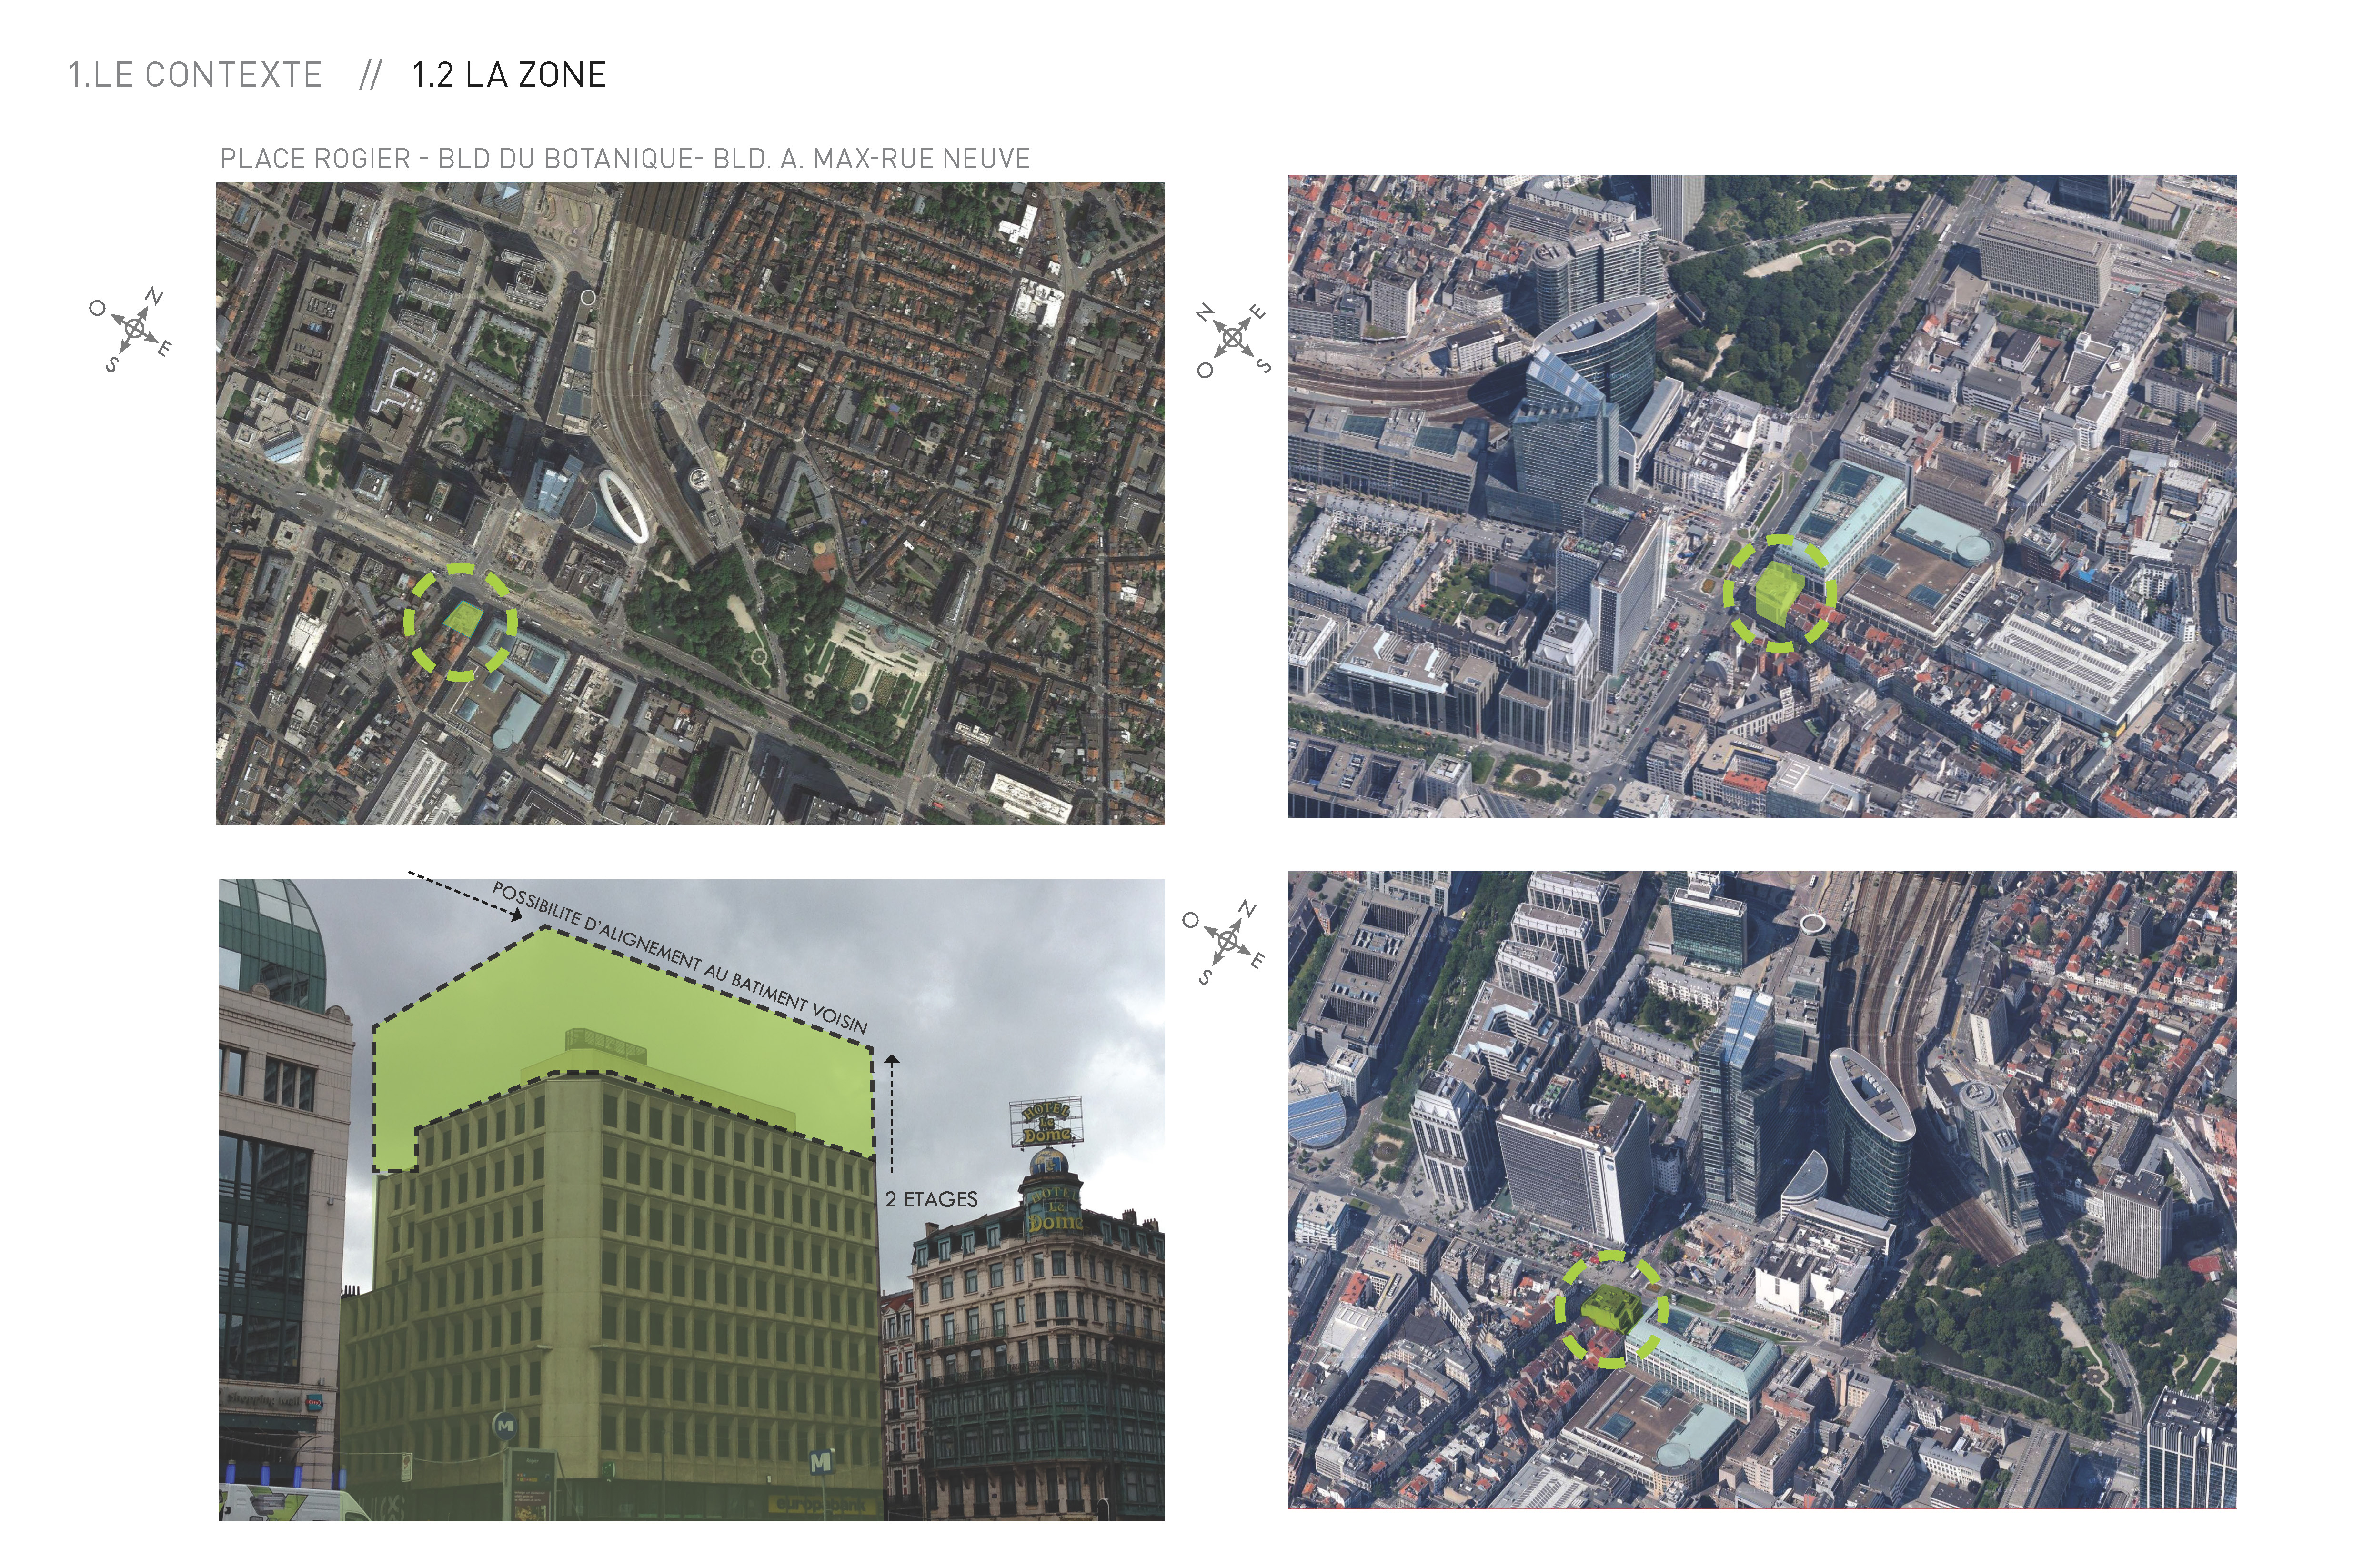Image resolution: width=2363 pixels, height=1568 pixels.
Task: Click the dashed green circle on the satellite map
Action: [x=460, y=622]
